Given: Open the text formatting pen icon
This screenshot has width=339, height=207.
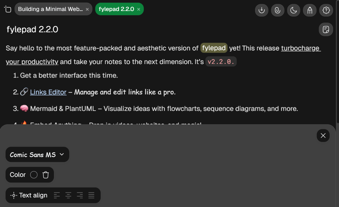Looking at the screenshot, I should click(x=310, y=10).
